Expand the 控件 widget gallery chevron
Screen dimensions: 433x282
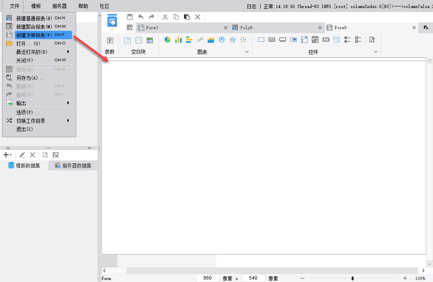coord(376,52)
